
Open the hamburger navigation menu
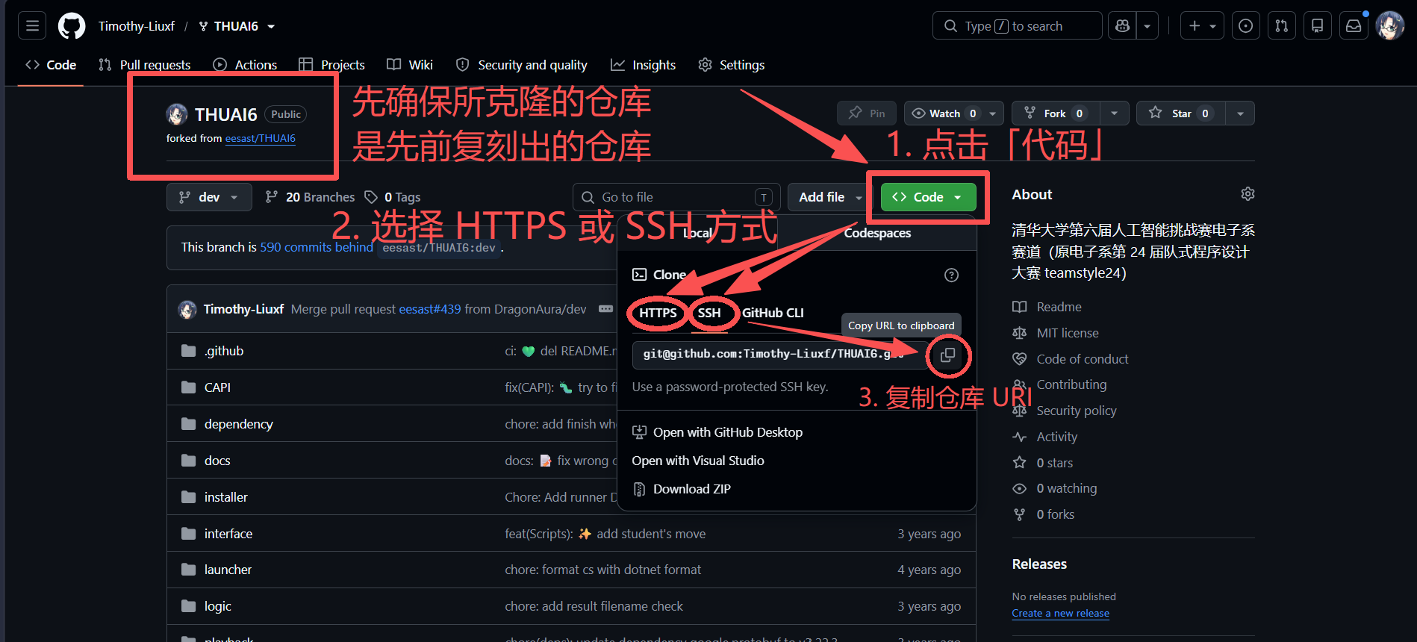(32, 26)
